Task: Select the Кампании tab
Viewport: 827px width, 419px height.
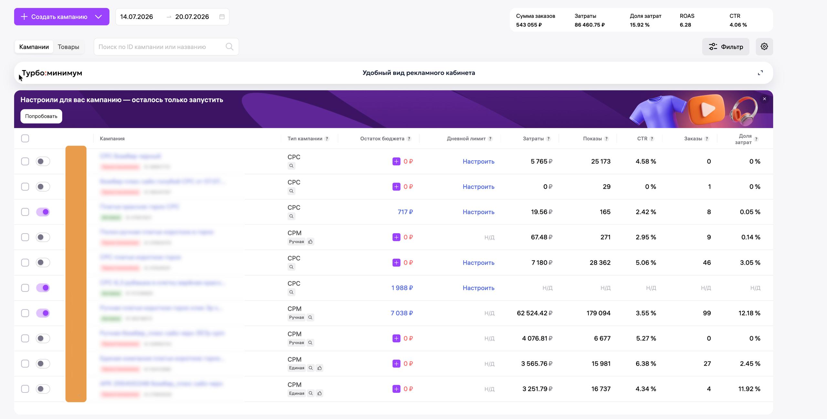Action: point(34,47)
